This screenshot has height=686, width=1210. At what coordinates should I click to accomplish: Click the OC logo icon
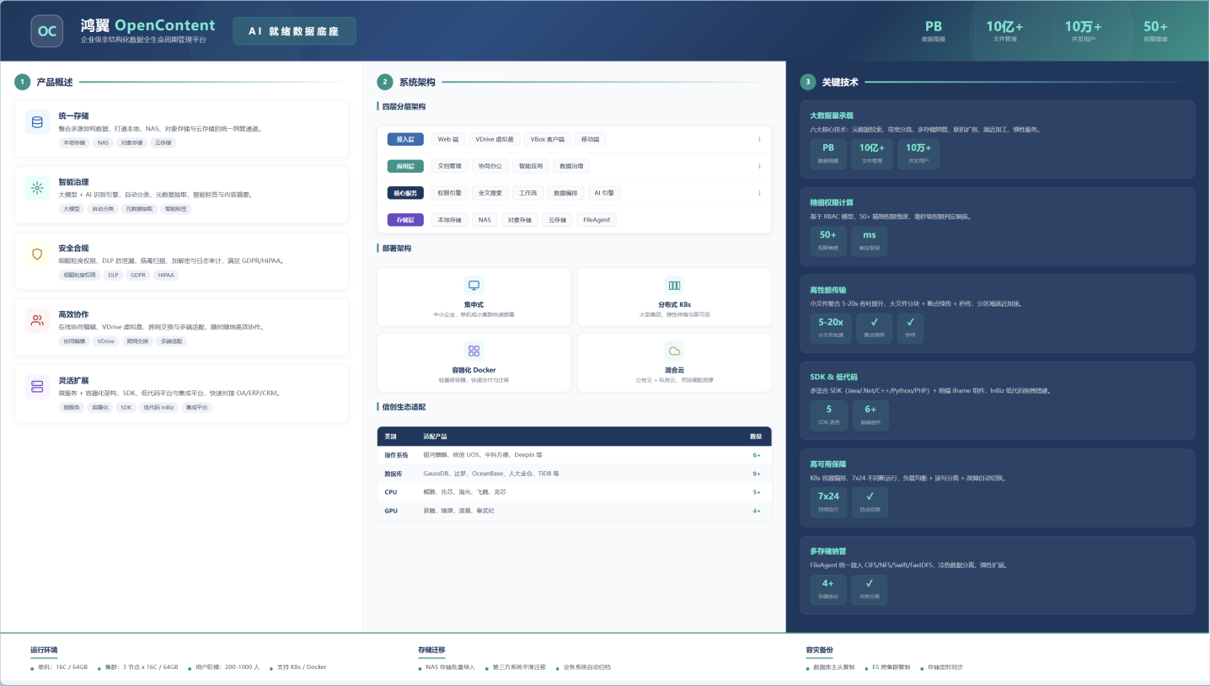(47, 31)
